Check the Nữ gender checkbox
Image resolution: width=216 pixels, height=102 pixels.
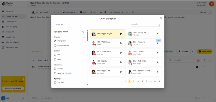point(55,55)
